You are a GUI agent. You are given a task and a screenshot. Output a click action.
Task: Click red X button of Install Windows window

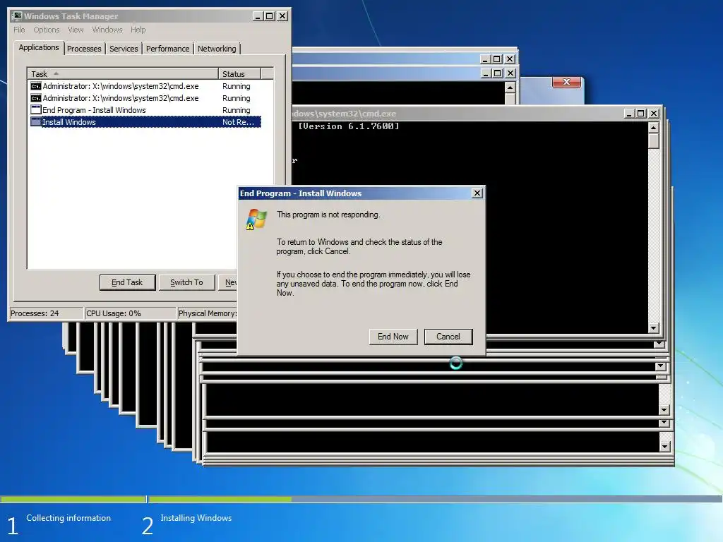coord(567,82)
